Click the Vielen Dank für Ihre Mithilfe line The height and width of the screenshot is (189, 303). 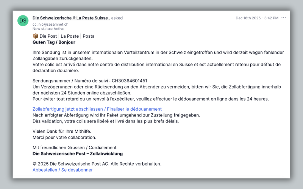[x=62, y=131]
